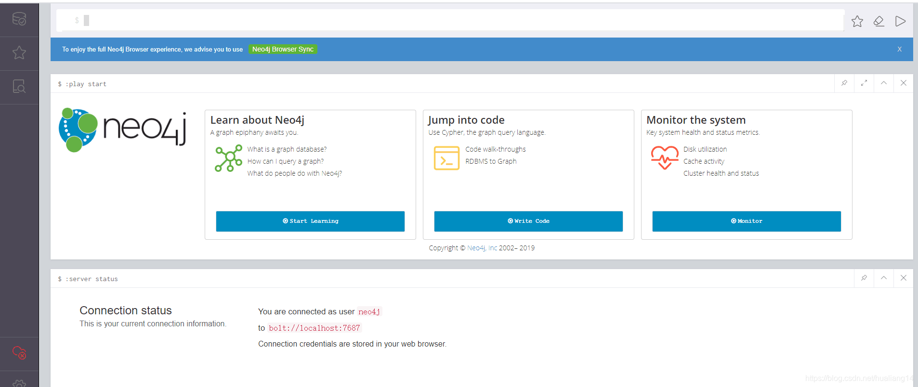Open the Neo4j, Inc copyright link
This screenshot has height=387, width=918.
point(482,248)
